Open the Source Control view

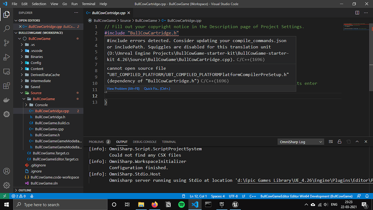tap(6, 43)
